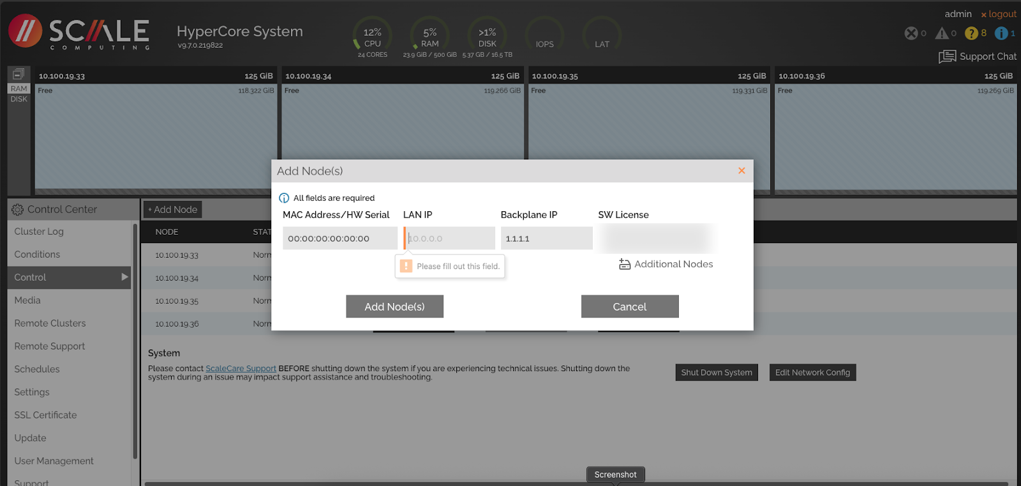Open Cluster Log in sidebar
Screen dimensions: 1021x486
click(39, 232)
